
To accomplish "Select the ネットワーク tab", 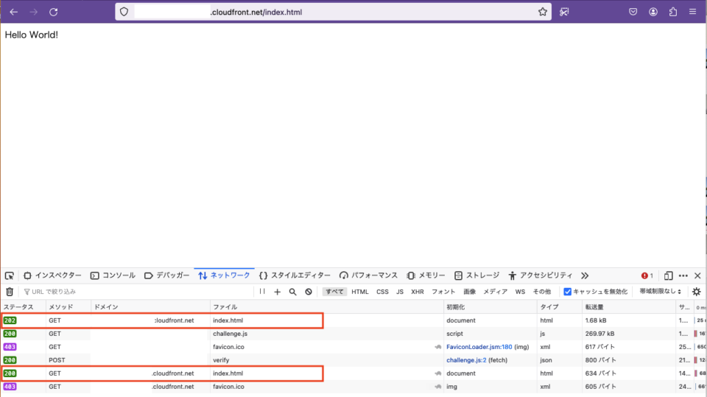I will tap(224, 275).
